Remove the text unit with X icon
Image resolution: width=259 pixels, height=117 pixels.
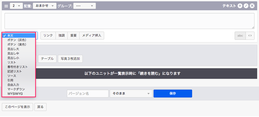[252, 6]
